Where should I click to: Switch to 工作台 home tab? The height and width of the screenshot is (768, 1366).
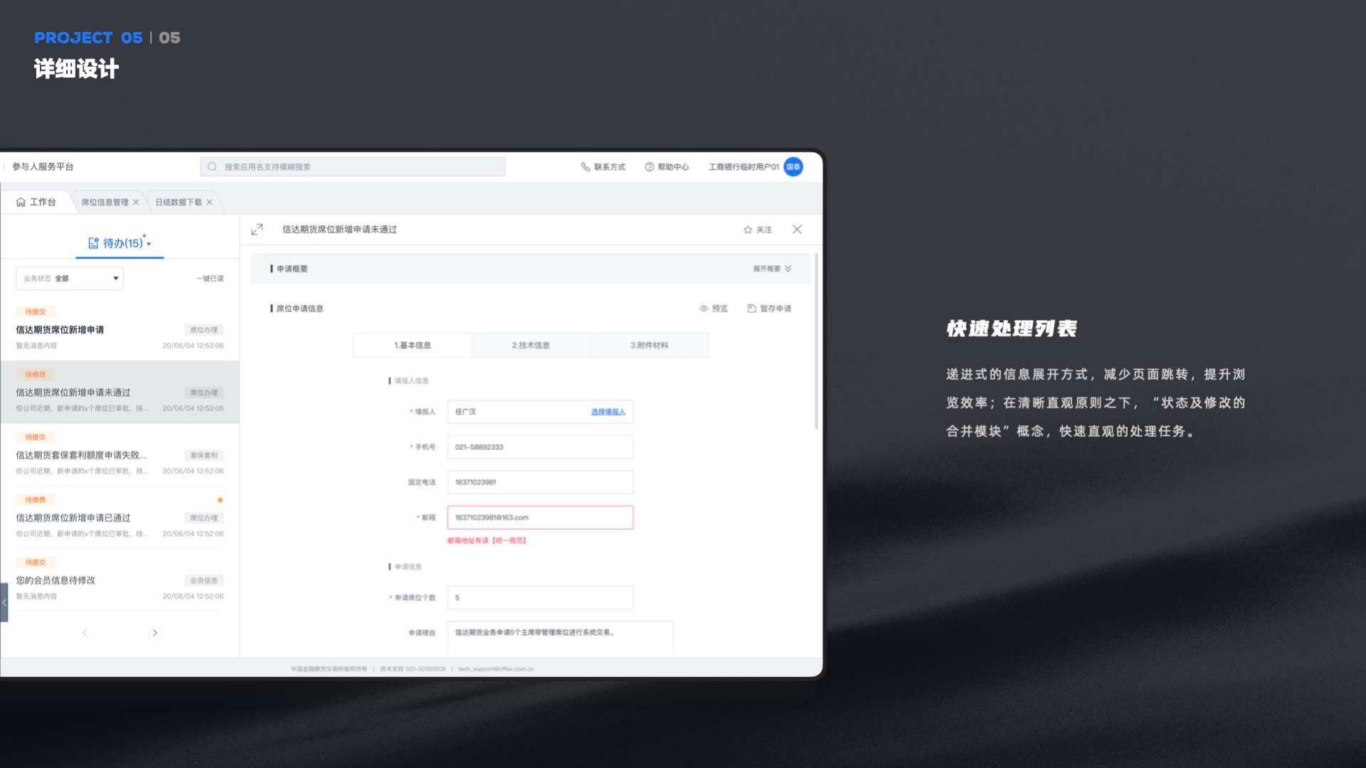[36, 202]
